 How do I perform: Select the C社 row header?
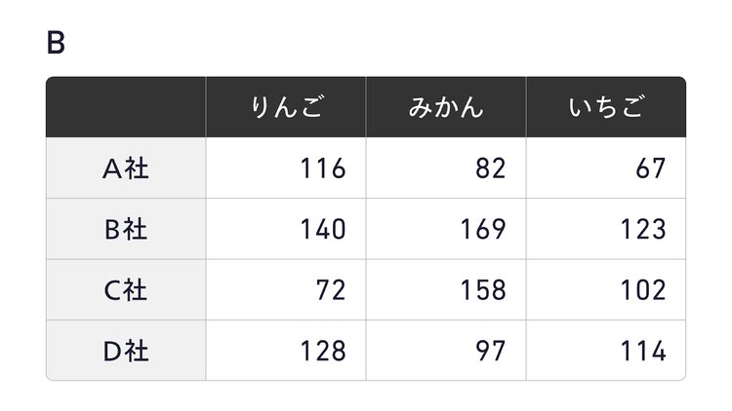(126, 290)
